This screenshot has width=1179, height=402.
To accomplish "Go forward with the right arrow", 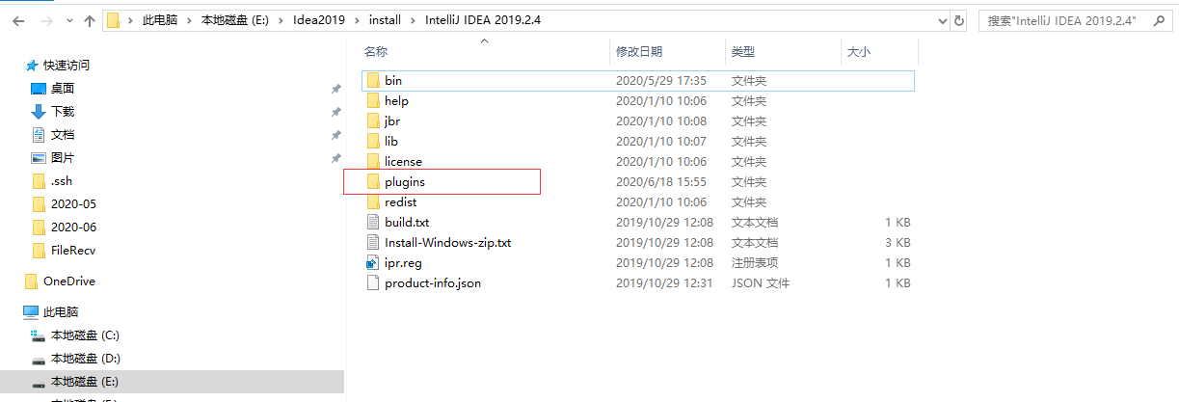I will (x=46, y=20).
